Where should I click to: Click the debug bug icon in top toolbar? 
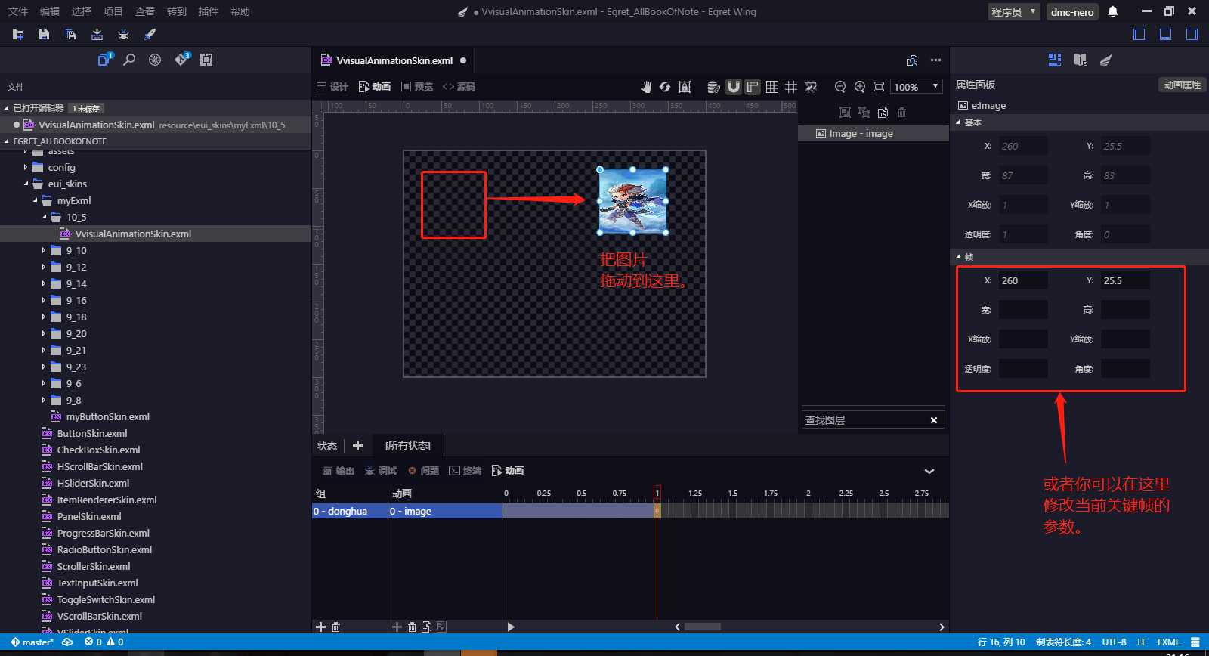(123, 35)
